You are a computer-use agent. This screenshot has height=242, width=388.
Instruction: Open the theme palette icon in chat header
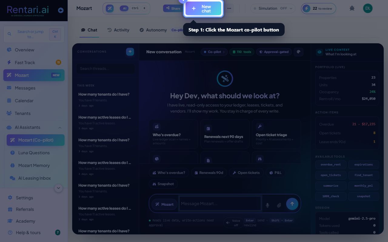coord(299,52)
